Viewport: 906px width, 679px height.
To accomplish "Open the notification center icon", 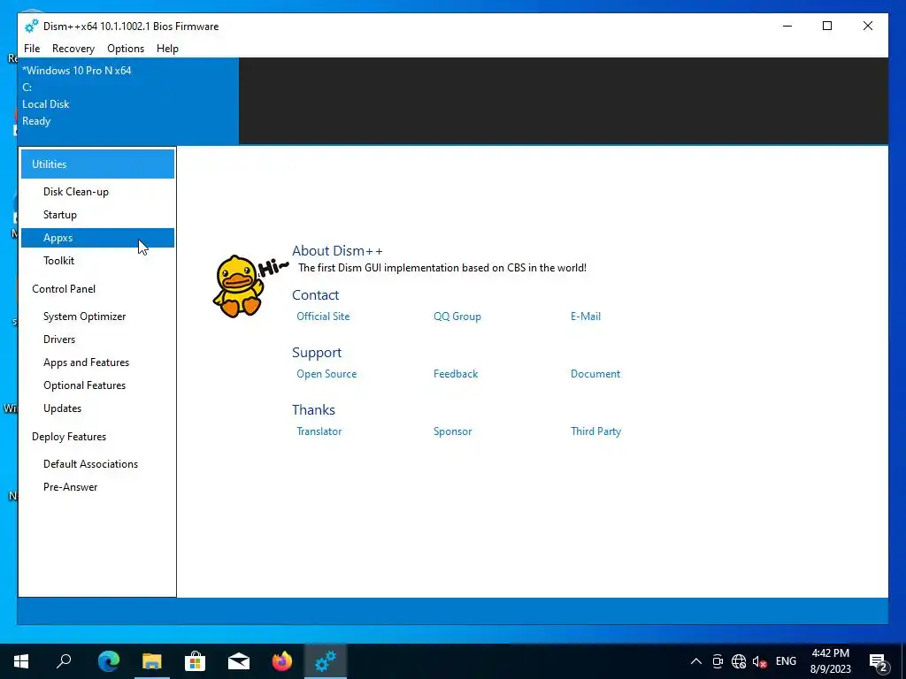I will pyautogui.click(x=879, y=662).
